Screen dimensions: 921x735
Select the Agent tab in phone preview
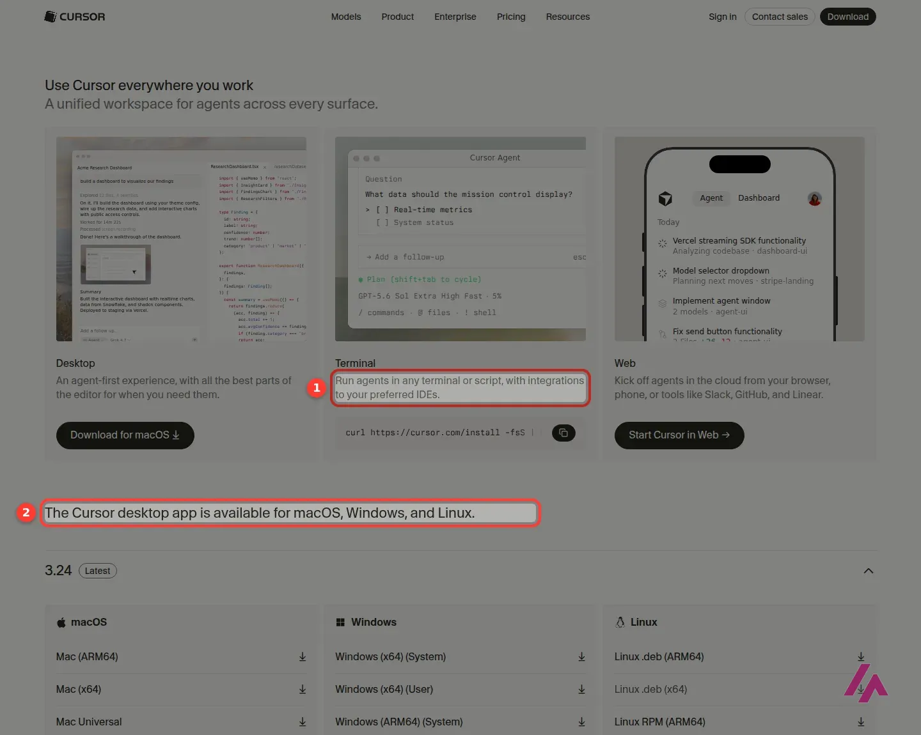[x=711, y=198]
